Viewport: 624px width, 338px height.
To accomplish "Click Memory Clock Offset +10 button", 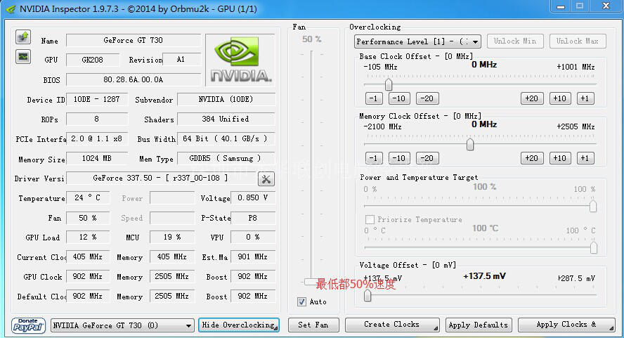I will 560,158.
